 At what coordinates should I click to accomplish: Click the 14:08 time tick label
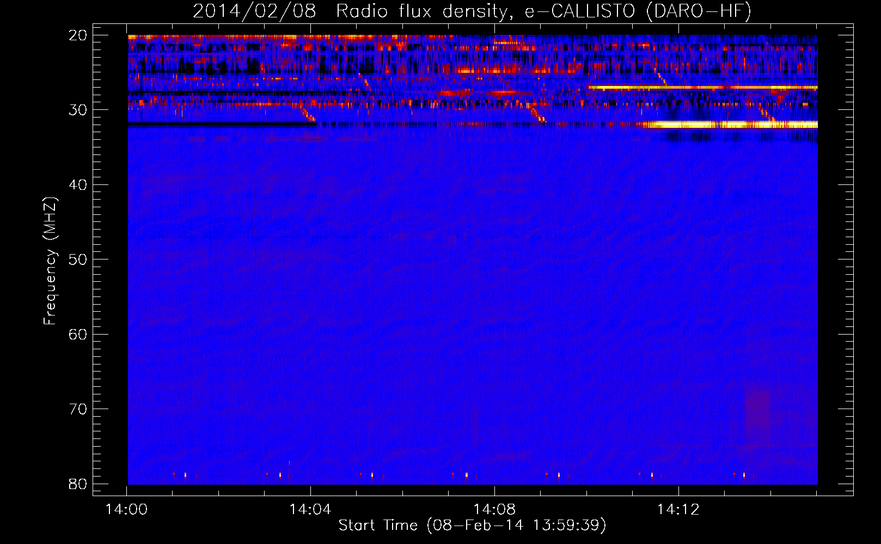point(494,510)
